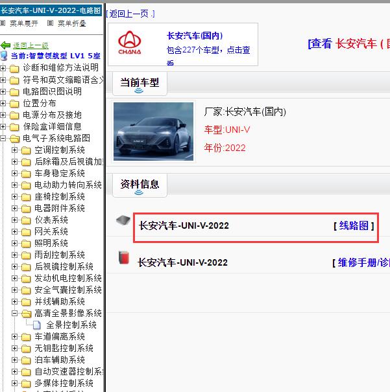Click the folder icon for 雨刮控制系统
The image size is (390, 392).
tap(26, 255)
